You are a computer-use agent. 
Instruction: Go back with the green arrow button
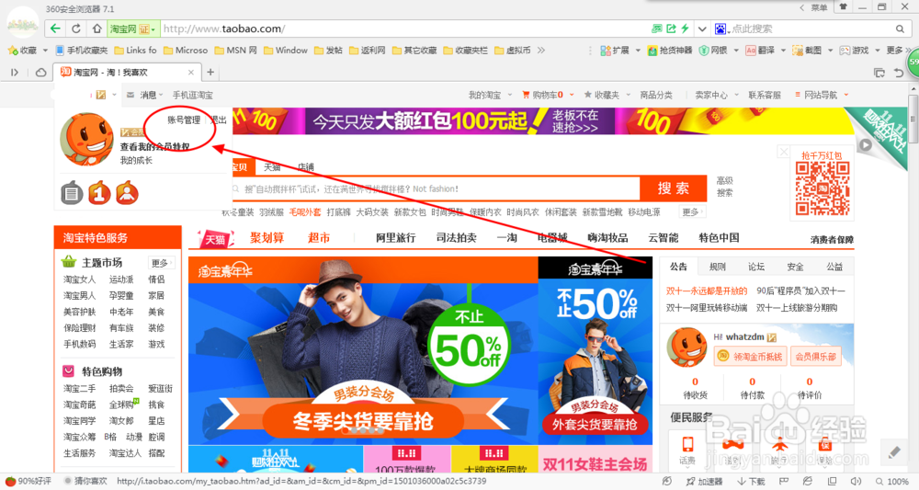click(55, 28)
